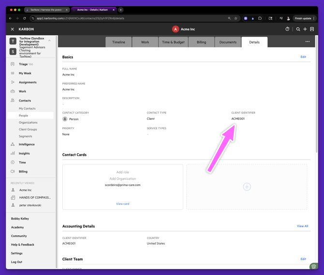Open the Documents tab
The image size is (324, 275).
(228, 42)
